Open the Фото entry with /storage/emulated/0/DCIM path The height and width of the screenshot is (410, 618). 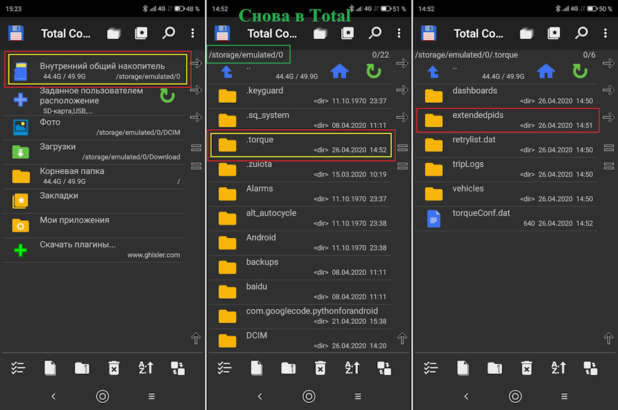[x=94, y=127]
